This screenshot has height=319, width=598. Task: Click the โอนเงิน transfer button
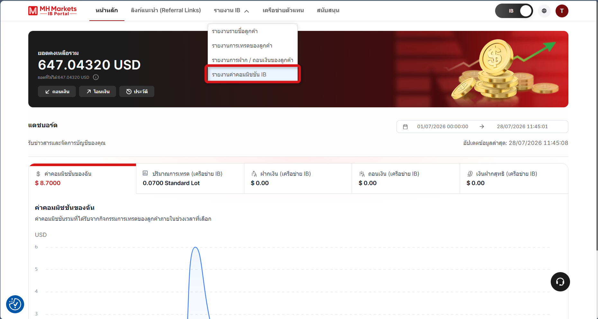pos(97,92)
